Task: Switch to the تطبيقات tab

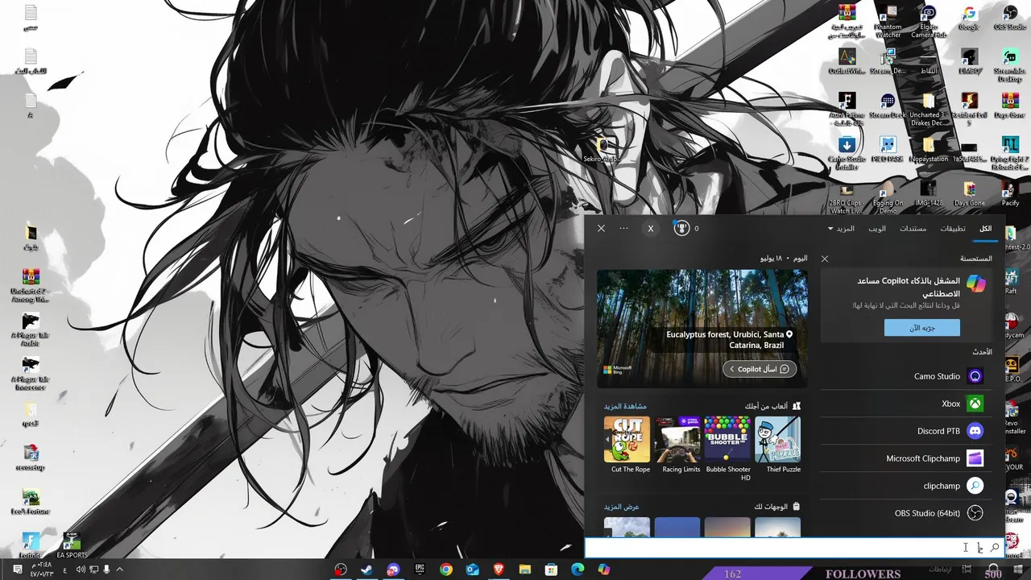Action: point(953,229)
